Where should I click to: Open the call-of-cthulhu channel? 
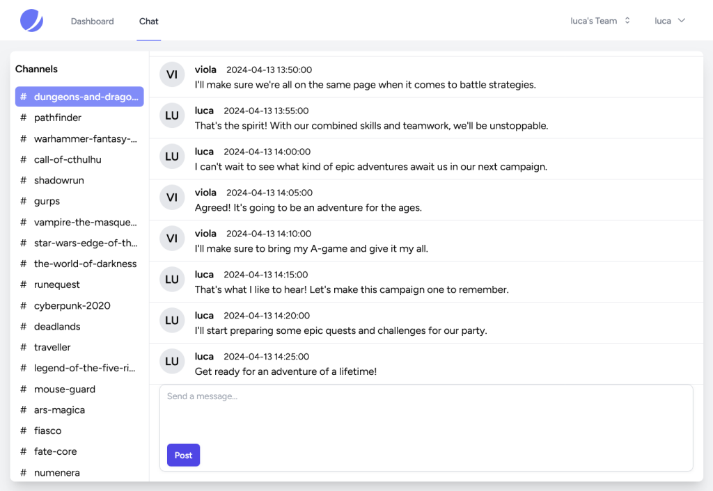68,159
